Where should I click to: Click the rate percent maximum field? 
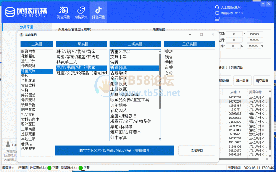[254, 46]
